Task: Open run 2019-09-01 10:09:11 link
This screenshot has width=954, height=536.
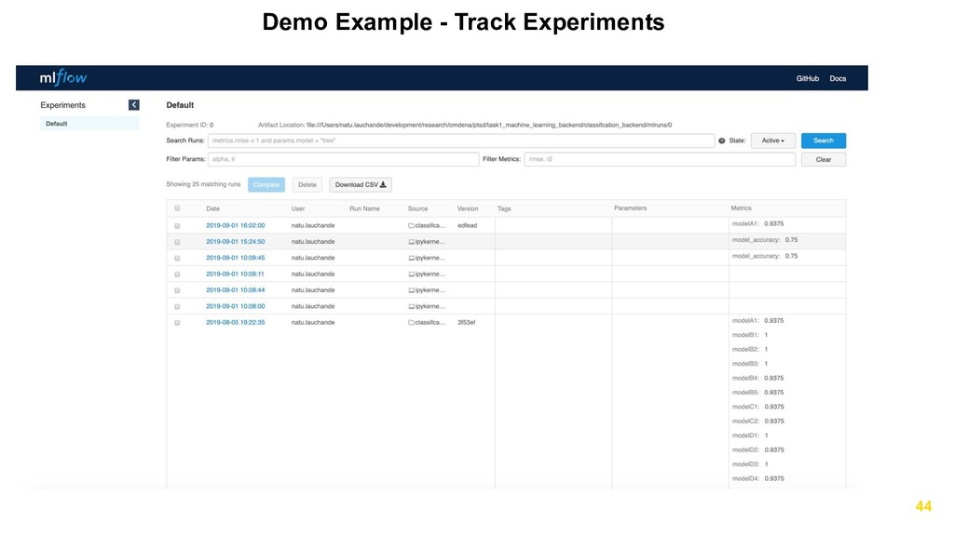Action: pyautogui.click(x=235, y=275)
